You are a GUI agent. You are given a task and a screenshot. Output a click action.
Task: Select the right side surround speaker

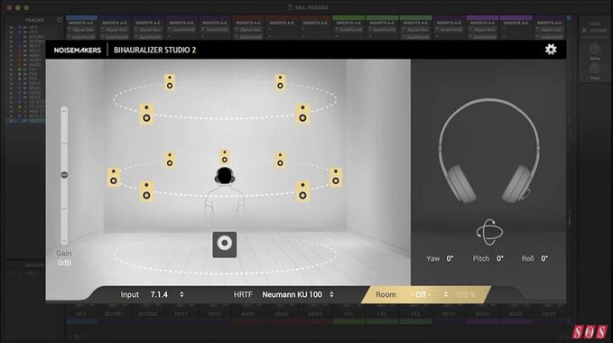coord(336,177)
